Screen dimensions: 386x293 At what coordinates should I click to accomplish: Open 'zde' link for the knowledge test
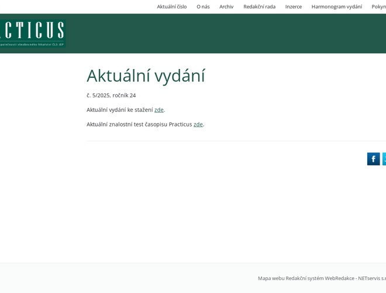[x=198, y=124]
